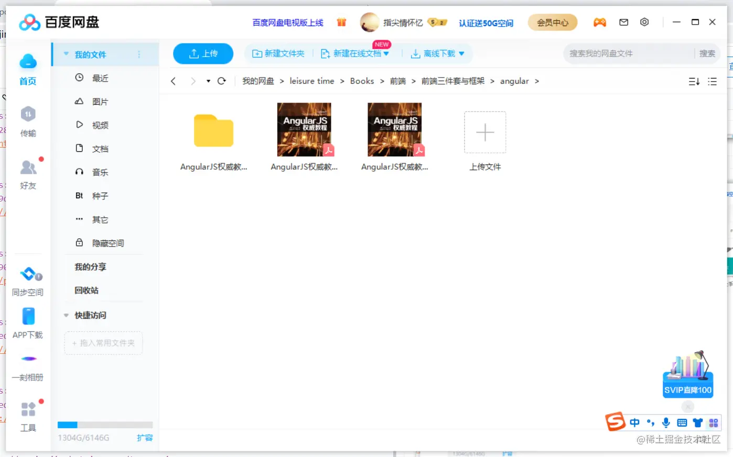The width and height of the screenshot is (733, 457).
Task: Toggle Chinese input mode 中 icon
Action: point(634,422)
